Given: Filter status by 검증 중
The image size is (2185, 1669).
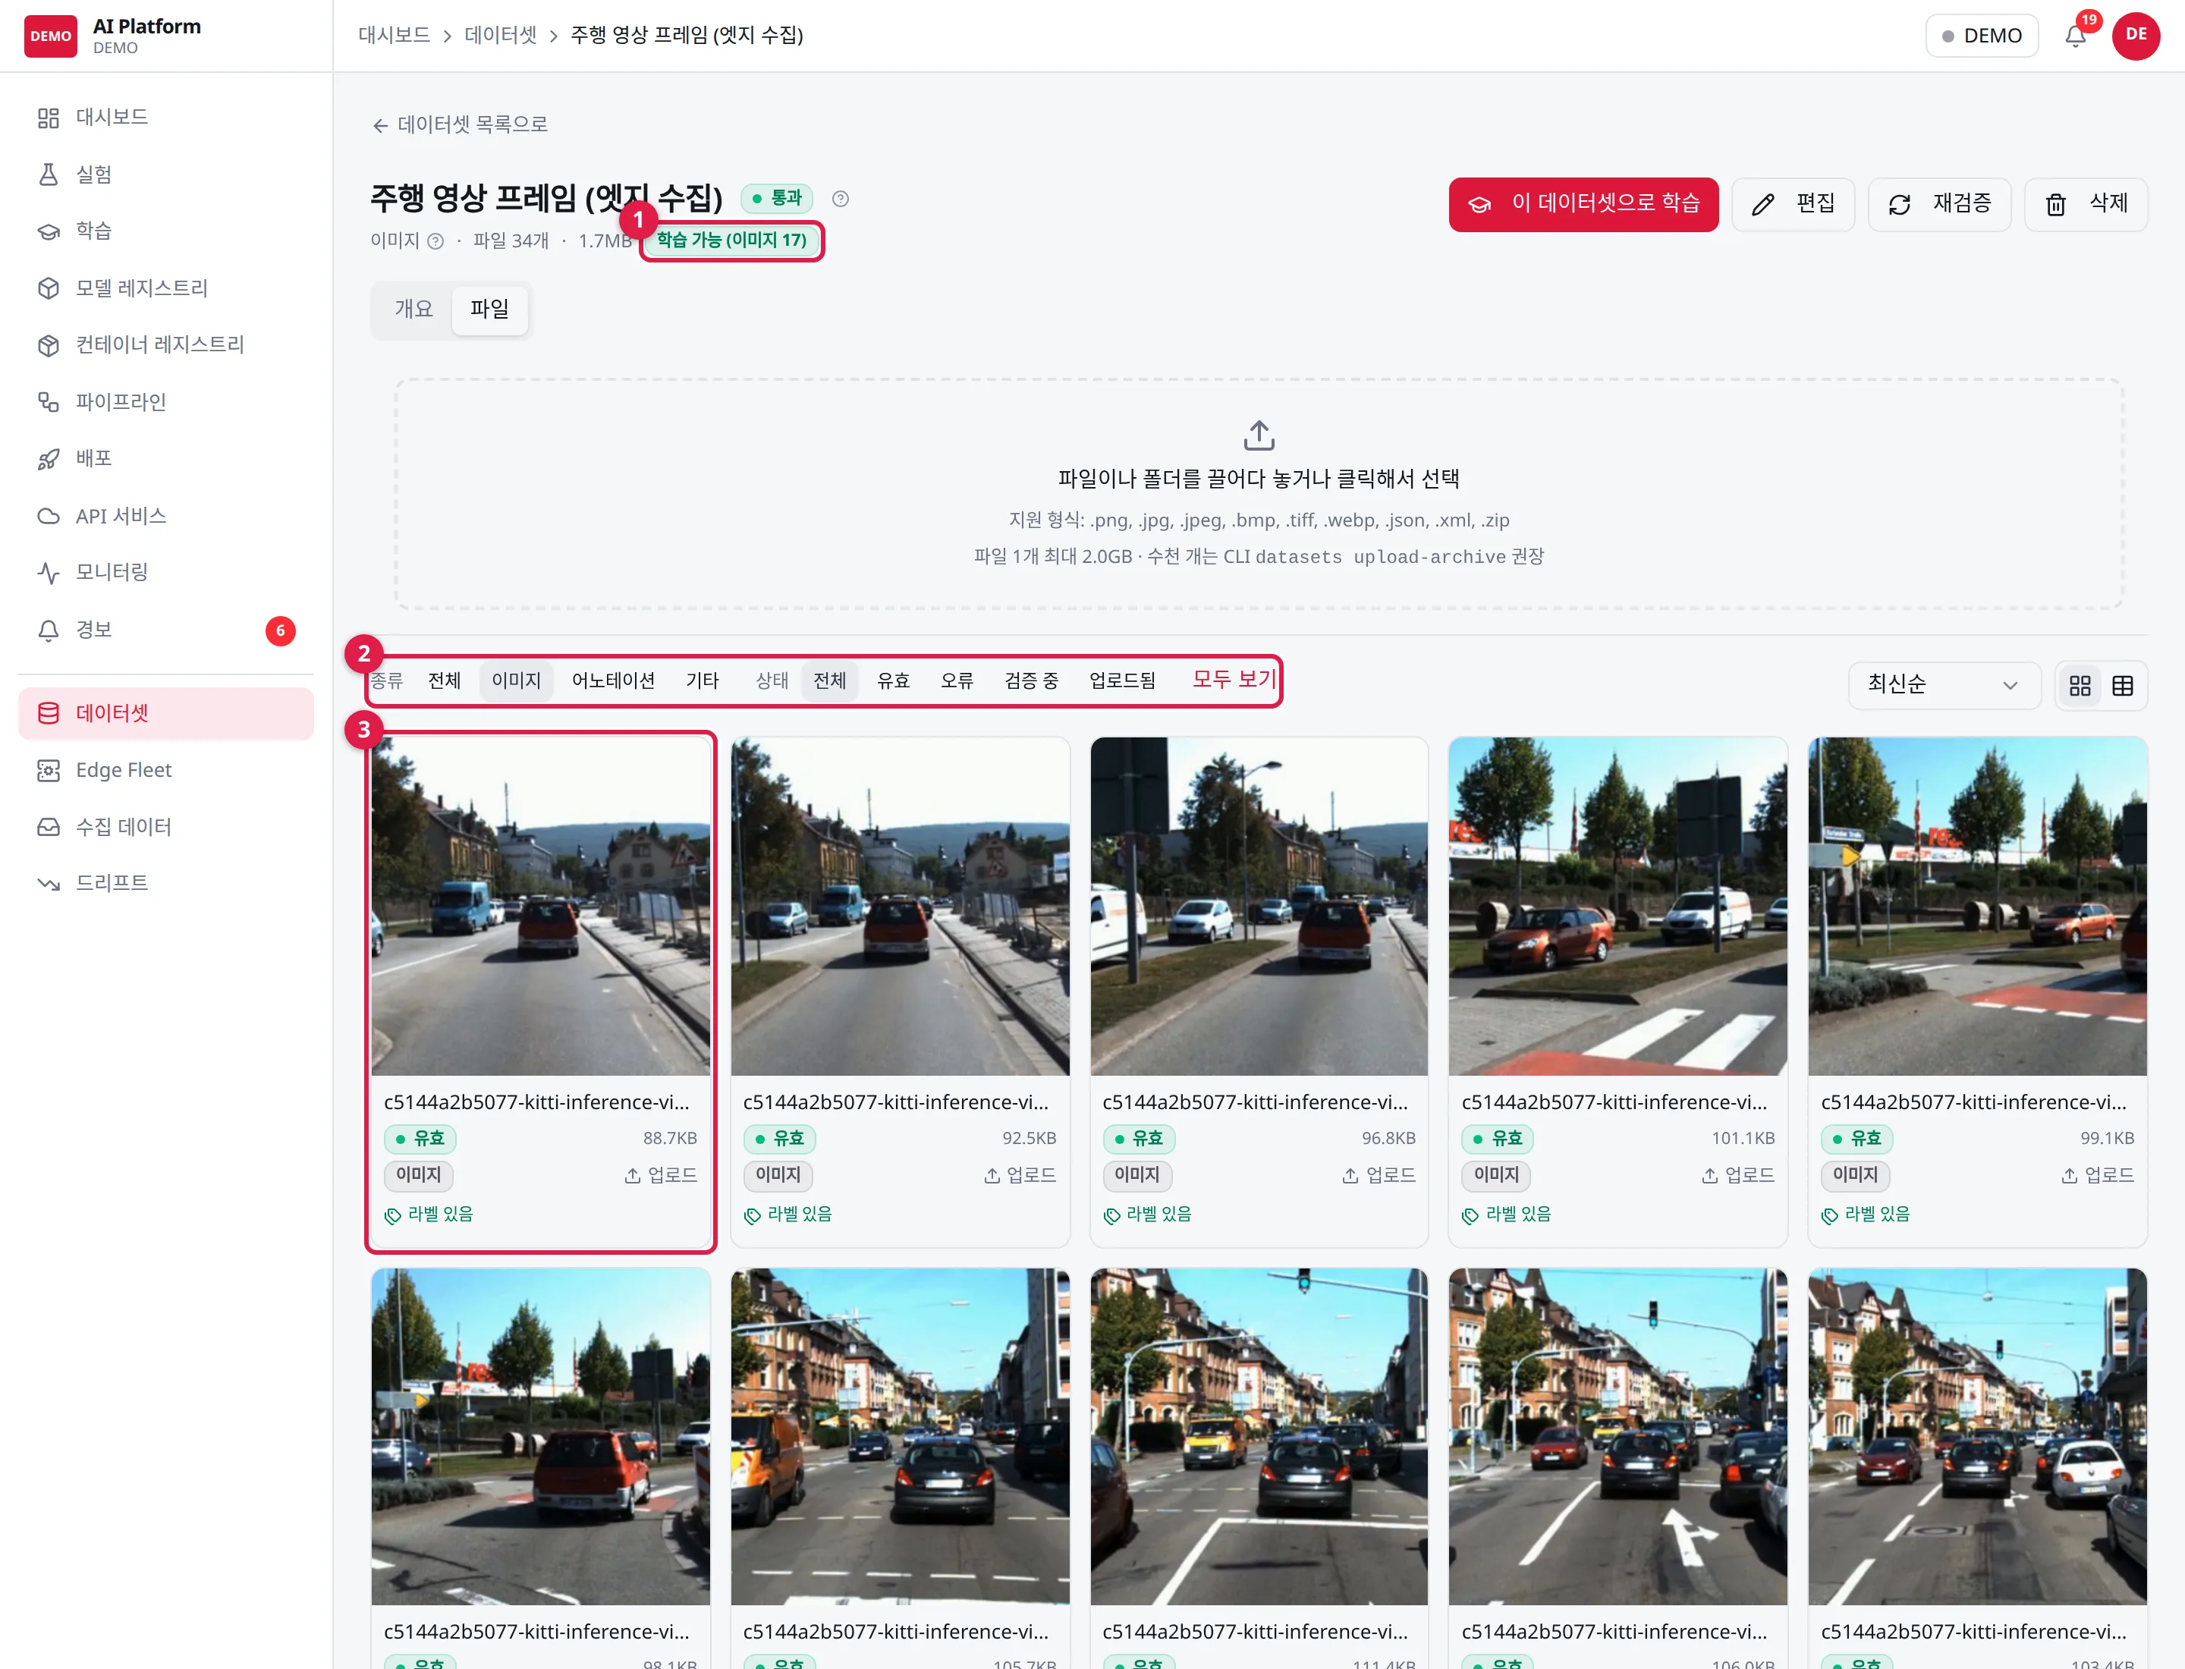Looking at the screenshot, I should tap(1031, 680).
